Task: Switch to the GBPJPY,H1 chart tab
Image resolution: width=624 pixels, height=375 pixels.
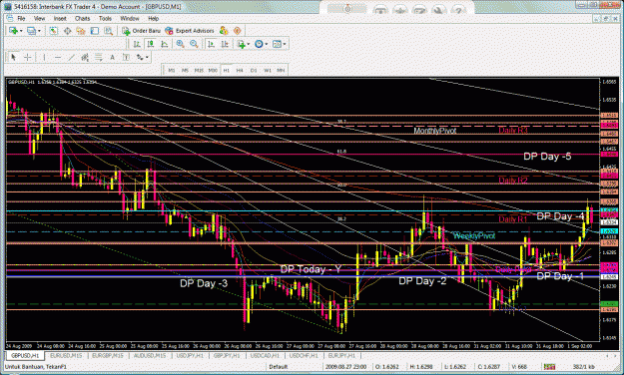Action: click(228, 355)
